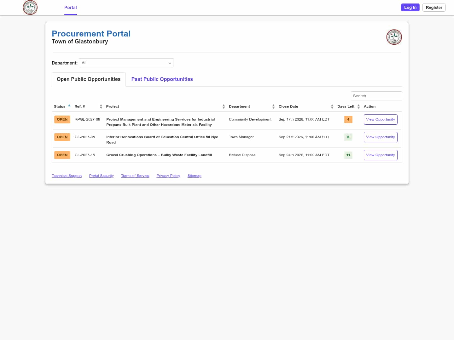Open the Portal navigation tab

71,8
